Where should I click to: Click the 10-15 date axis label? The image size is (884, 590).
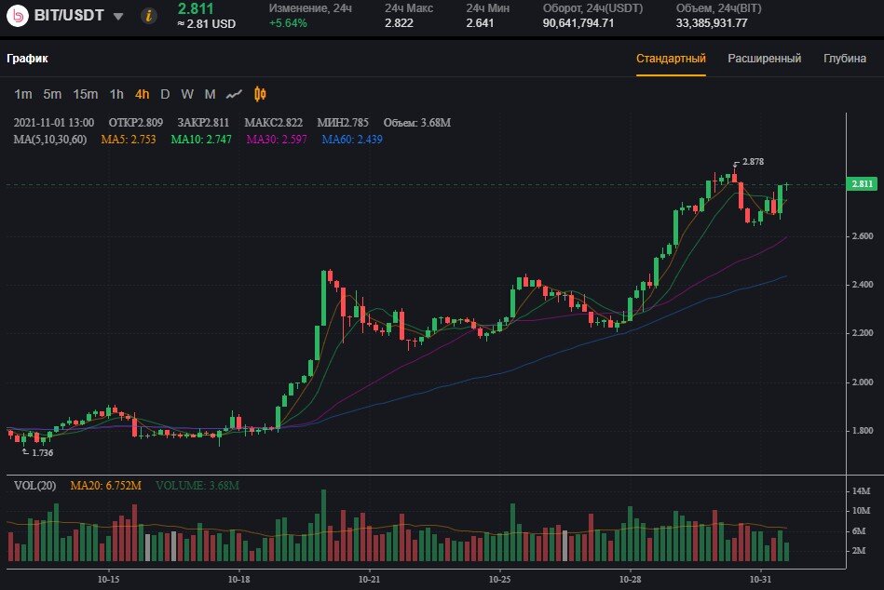click(108, 580)
